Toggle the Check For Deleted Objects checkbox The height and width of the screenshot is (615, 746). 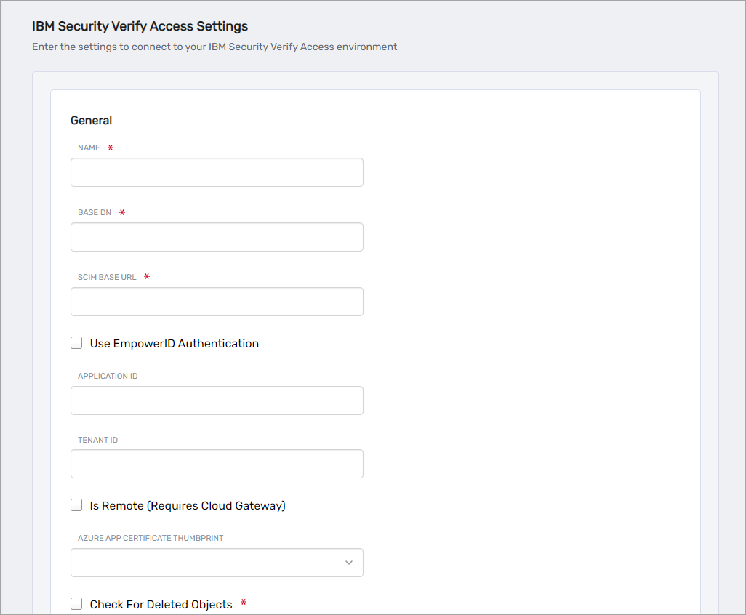76,604
